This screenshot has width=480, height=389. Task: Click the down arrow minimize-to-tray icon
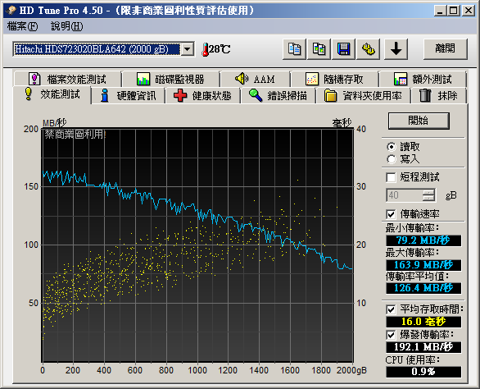pos(396,49)
